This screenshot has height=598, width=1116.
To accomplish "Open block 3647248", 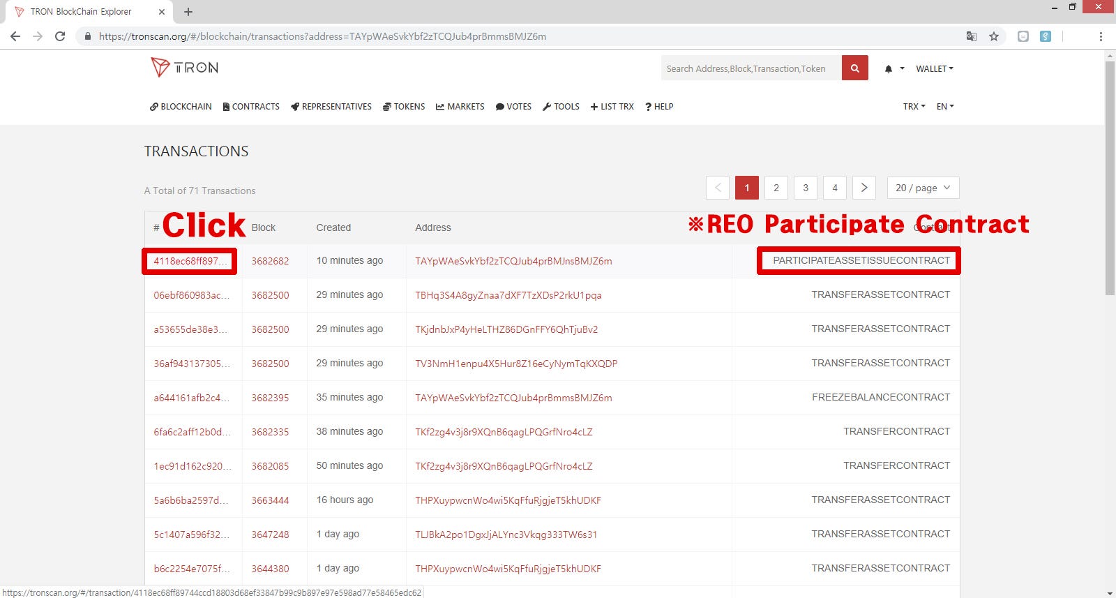I will 270,535.
